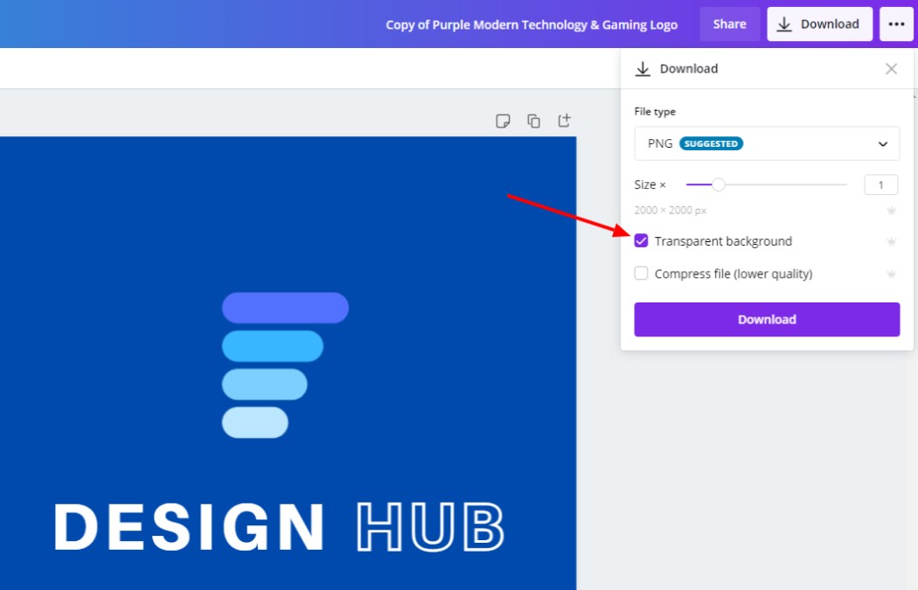The width and height of the screenshot is (918, 590).
Task: Select the outlined HUB text on canvas
Action: pyautogui.click(x=430, y=527)
